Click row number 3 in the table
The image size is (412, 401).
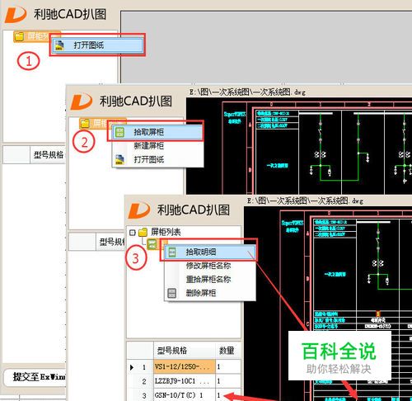(x=144, y=395)
